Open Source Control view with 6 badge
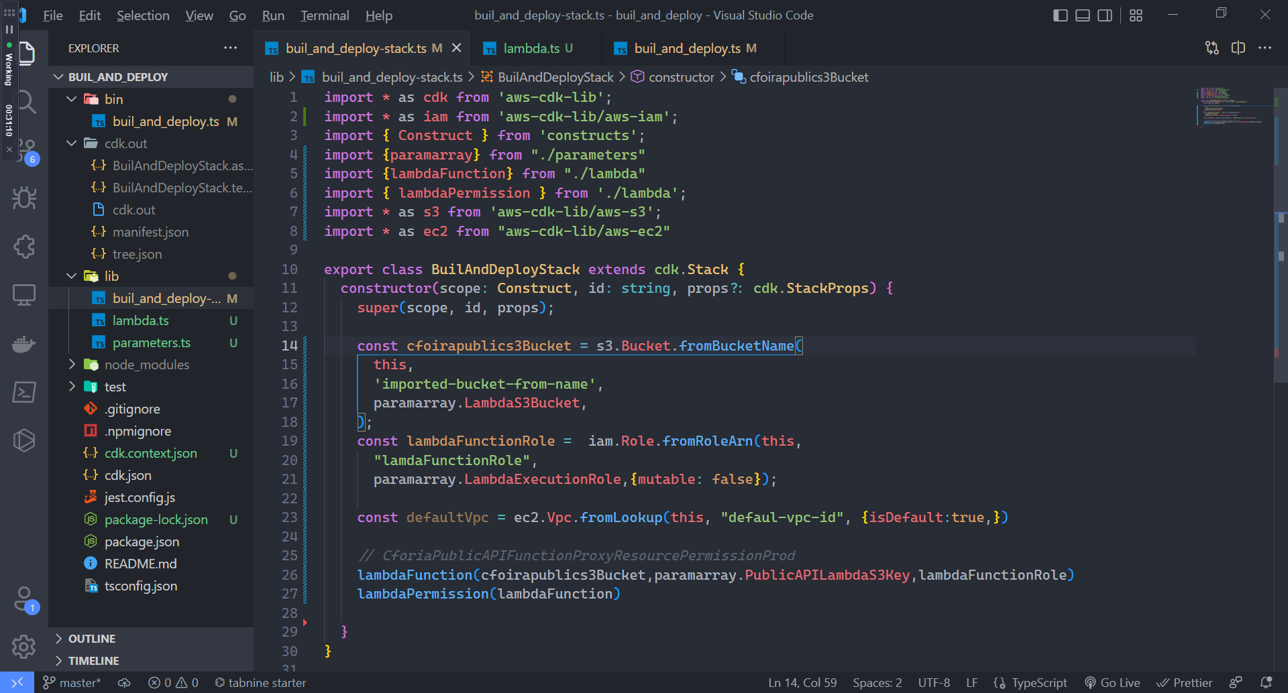The height and width of the screenshot is (693, 1288). point(27,151)
